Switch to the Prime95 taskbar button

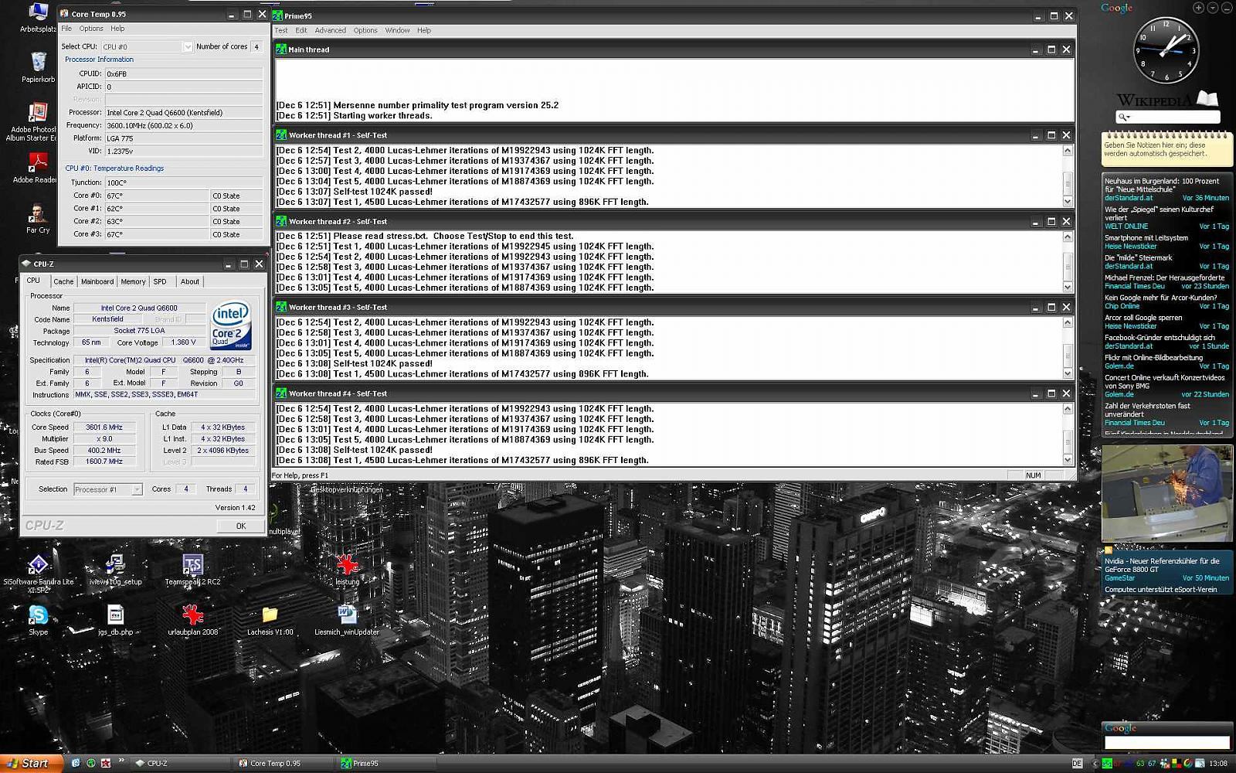click(x=386, y=763)
